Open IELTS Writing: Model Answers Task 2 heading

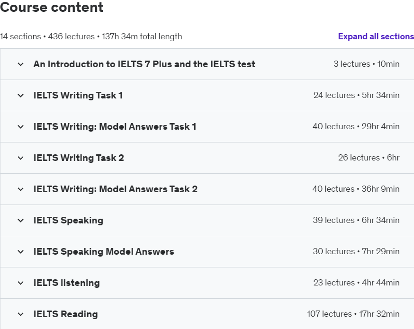click(x=115, y=189)
